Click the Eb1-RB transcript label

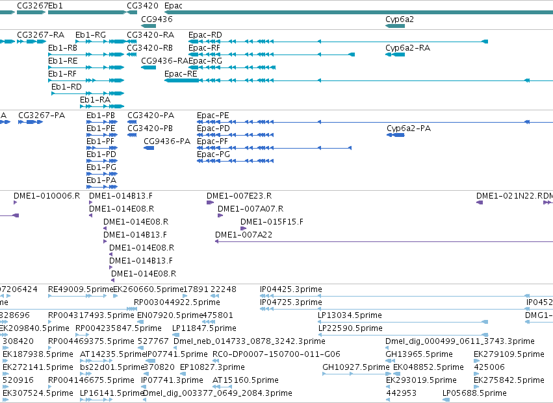[x=62, y=48]
